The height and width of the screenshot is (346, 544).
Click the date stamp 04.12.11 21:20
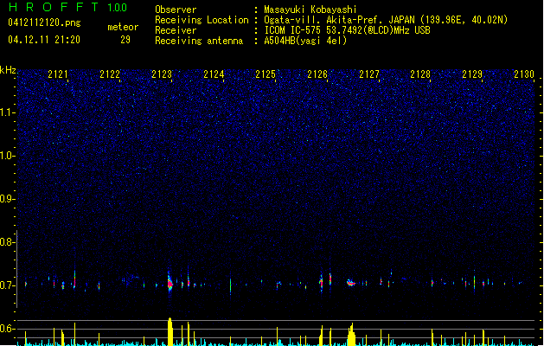tap(44, 40)
